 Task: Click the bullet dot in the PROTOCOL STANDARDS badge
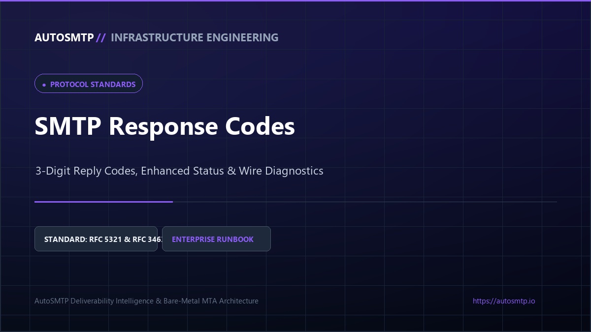coord(44,85)
